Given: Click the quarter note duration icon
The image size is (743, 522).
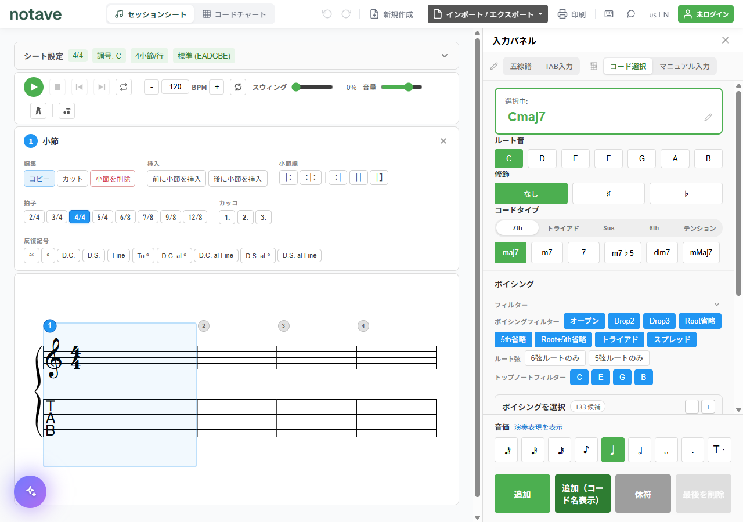Looking at the screenshot, I should pos(613,449).
